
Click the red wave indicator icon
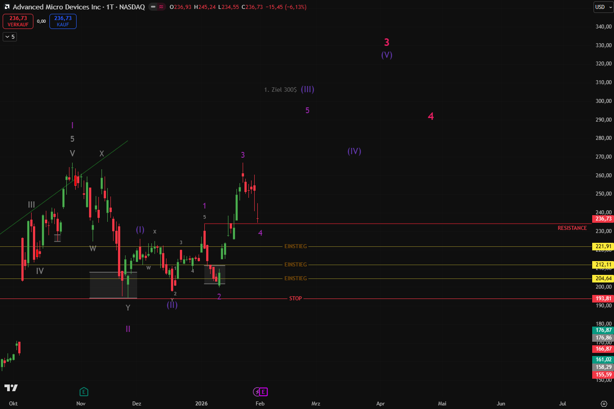161,7
